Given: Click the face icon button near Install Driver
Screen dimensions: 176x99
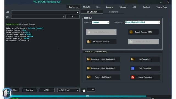Looking at the screenshot, I should pos(84,90).
